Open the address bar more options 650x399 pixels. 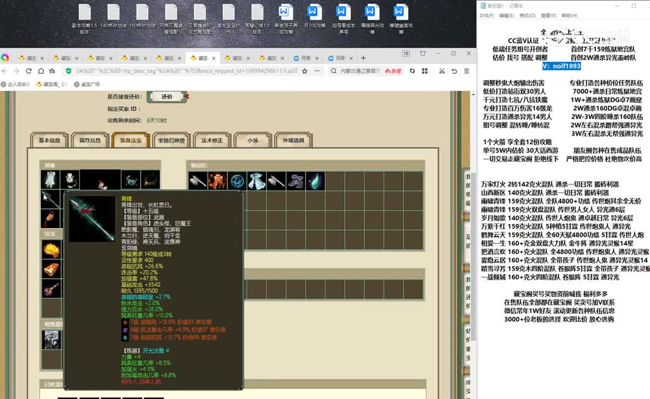click(x=317, y=71)
